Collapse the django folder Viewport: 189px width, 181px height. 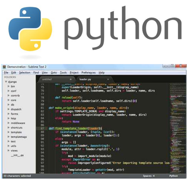[x=6, y=82]
